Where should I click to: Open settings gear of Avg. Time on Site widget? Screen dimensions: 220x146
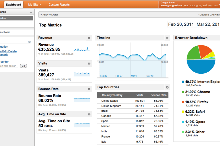[89, 114]
